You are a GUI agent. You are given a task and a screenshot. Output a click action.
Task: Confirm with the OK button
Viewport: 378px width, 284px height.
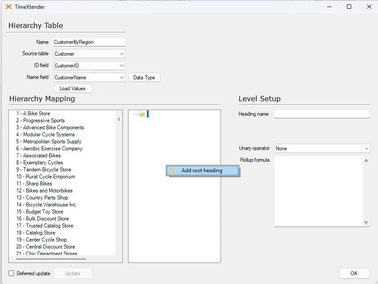354,273
